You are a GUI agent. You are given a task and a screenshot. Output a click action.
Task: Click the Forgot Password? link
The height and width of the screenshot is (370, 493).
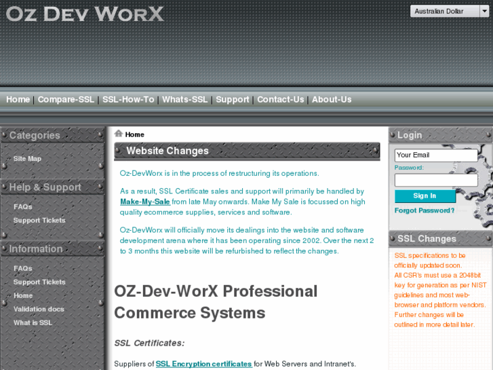[x=425, y=210]
